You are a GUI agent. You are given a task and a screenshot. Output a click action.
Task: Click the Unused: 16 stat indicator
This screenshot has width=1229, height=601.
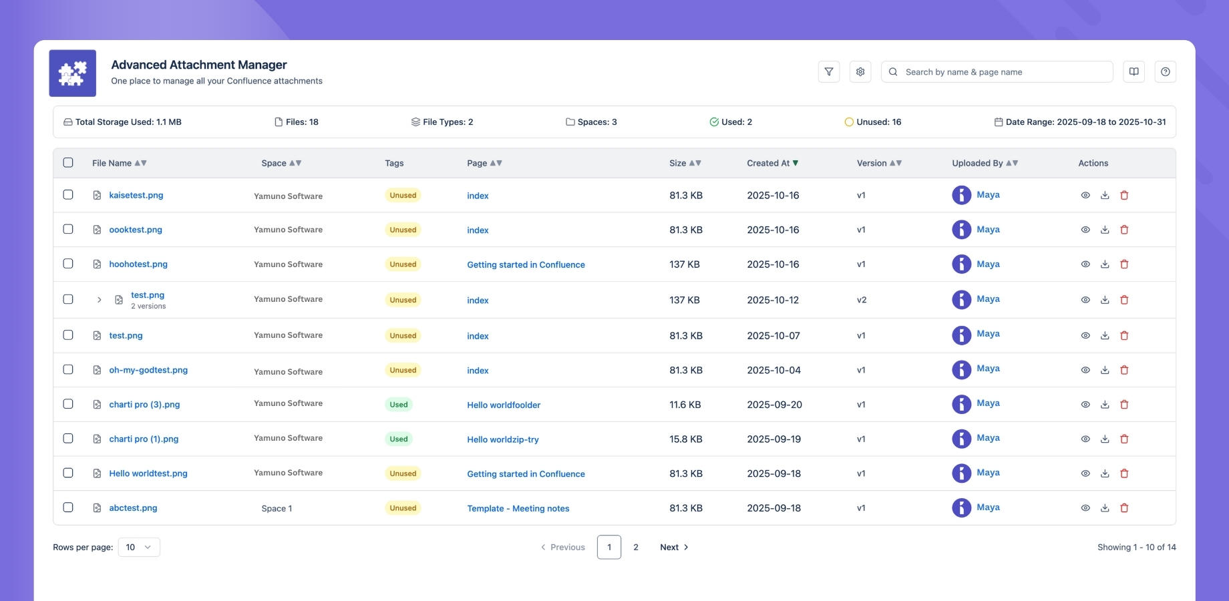[x=873, y=122]
